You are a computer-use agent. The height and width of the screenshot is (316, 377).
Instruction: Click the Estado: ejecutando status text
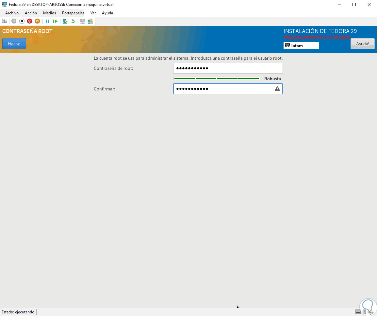pyautogui.click(x=18, y=312)
